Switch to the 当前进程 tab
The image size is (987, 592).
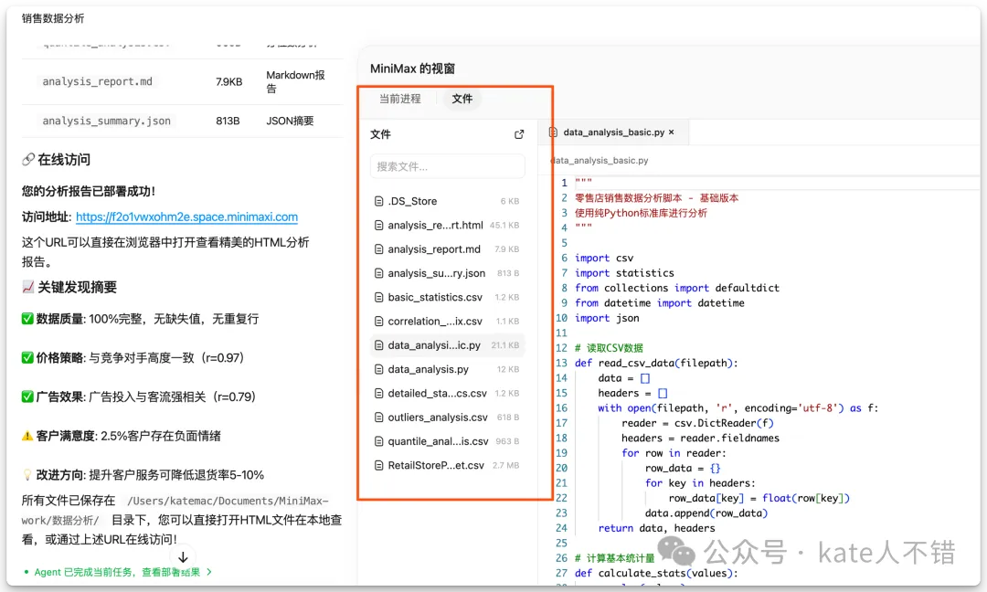tap(400, 99)
